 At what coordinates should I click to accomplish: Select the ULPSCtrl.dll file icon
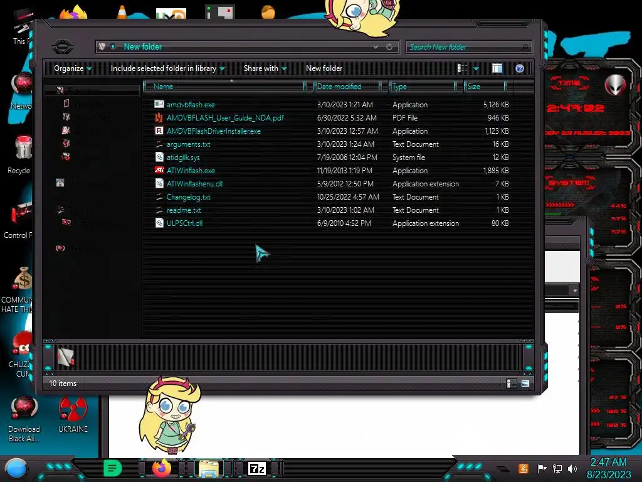(x=159, y=223)
